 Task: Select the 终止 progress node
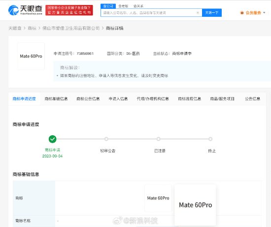click(x=210, y=139)
